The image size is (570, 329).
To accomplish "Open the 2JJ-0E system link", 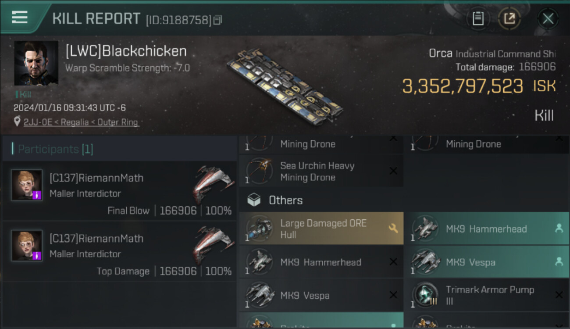I will [x=36, y=122].
